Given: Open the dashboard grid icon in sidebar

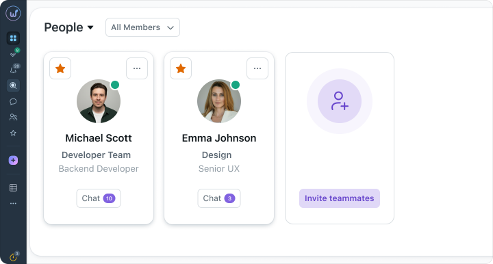Looking at the screenshot, I should (x=13, y=38).
